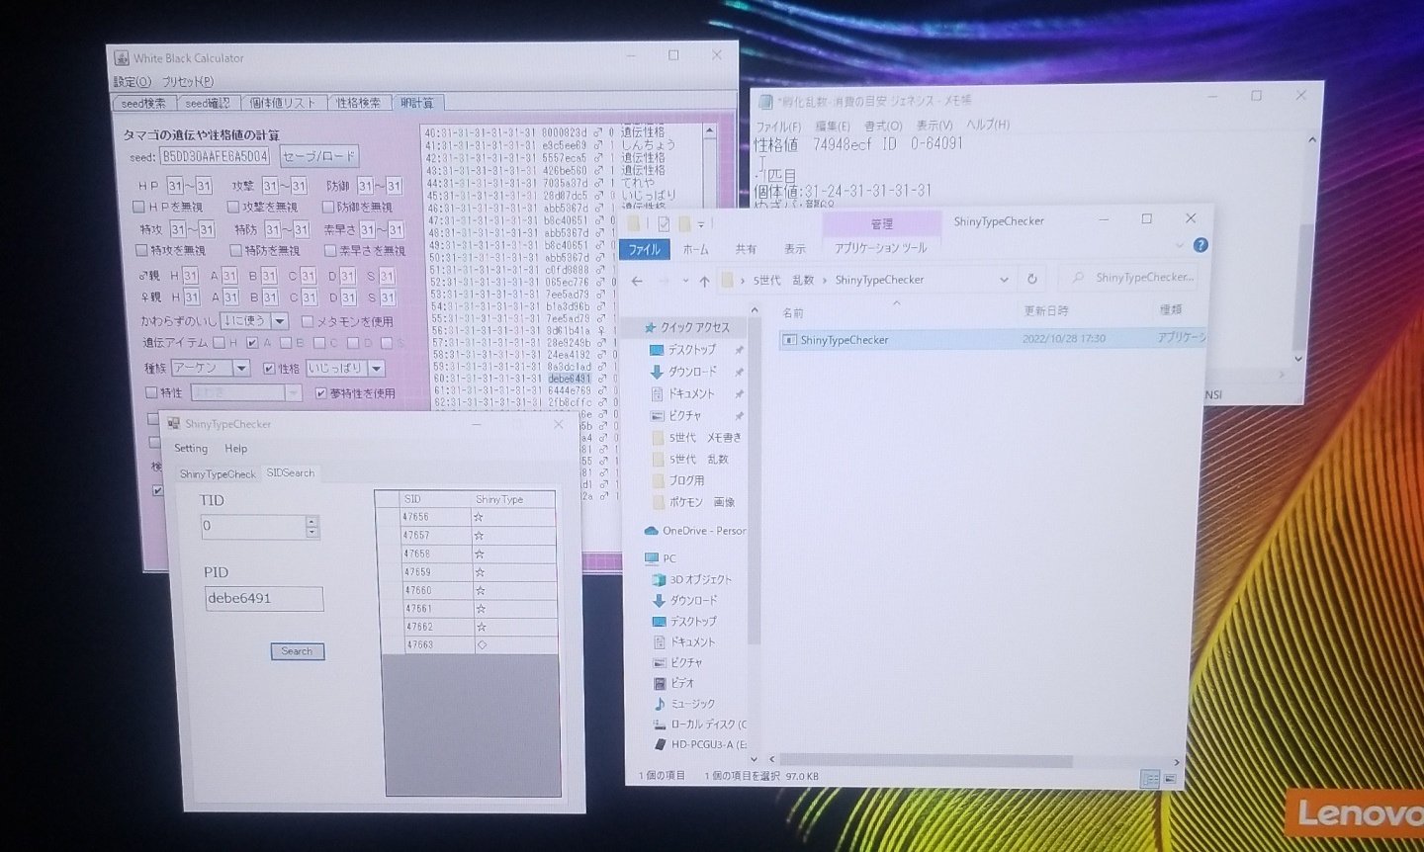Switch Explorer to large icons view
Viewport: 1424px width, 852px height.
[x=1170, y=779]
